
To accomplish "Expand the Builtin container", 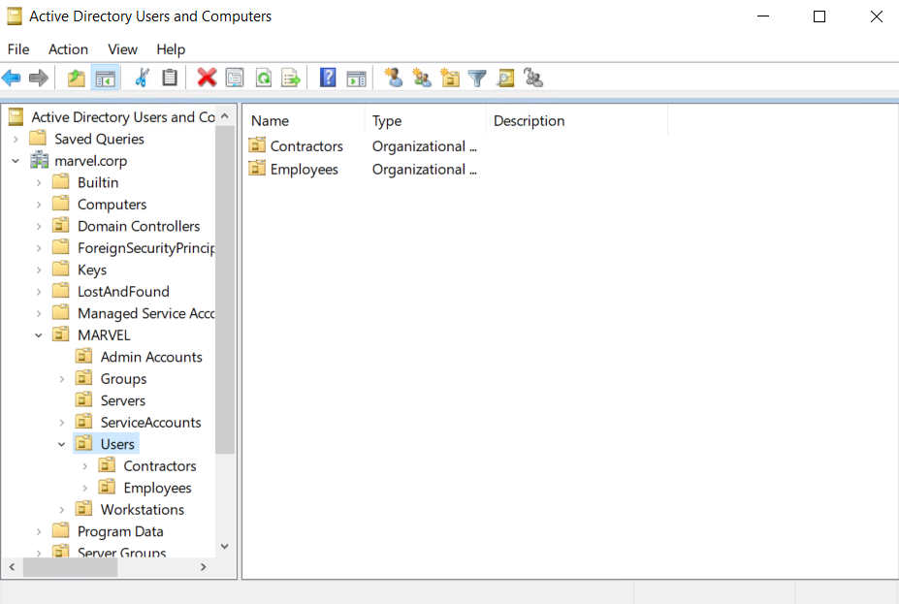I will click(39, 183).
